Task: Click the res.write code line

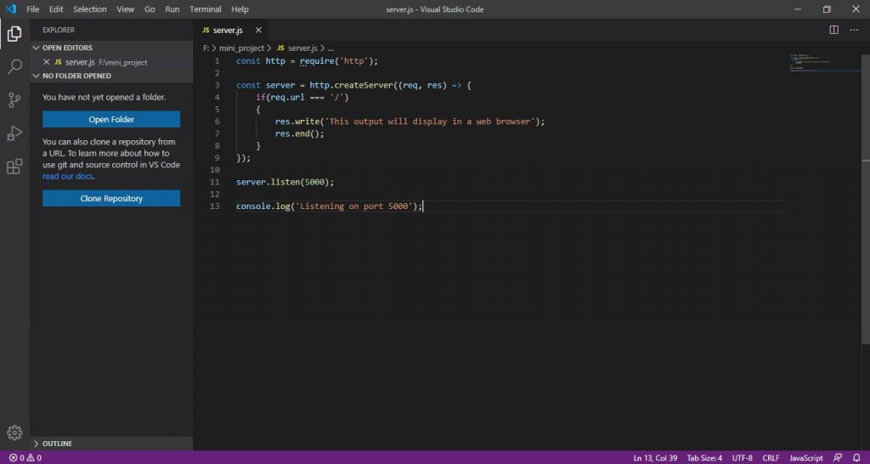Action: click(410, 122)
